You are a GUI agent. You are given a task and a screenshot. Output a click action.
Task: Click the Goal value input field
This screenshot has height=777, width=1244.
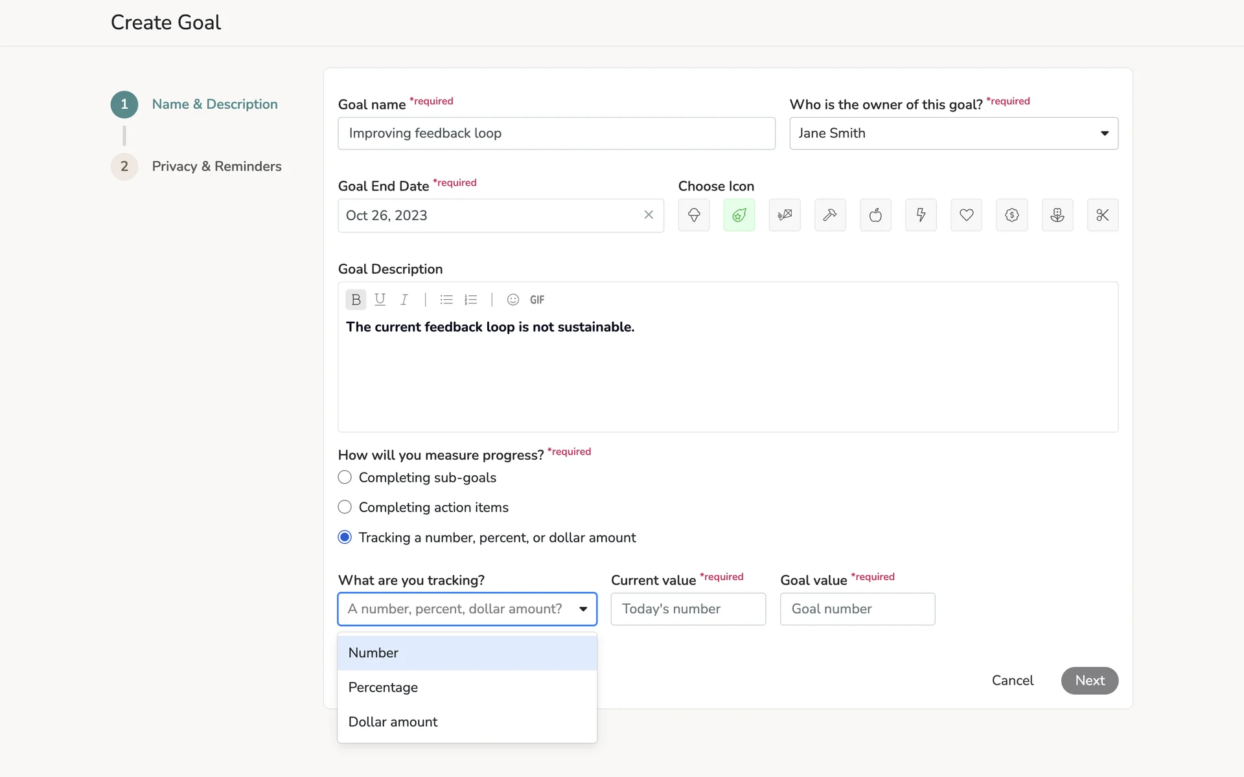click(x=857, y=609)
